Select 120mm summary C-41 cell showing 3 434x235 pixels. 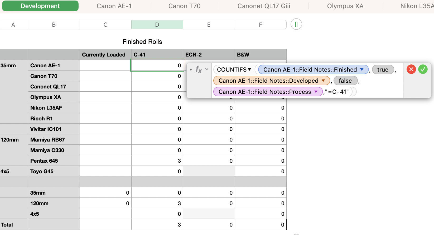click(157, 203)
